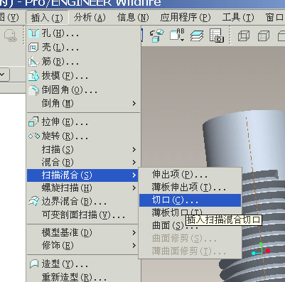The height and width of the screenshot is (282, 285).
Task: Click the revolve icon beside 旋转
Action: (34, 136)
